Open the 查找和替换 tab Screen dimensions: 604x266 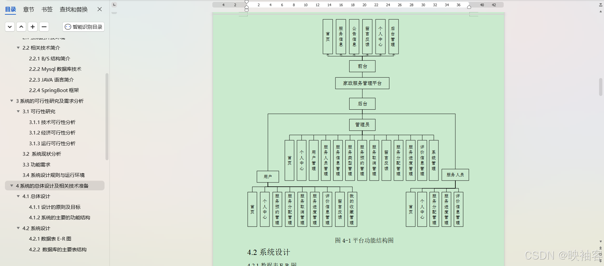[x=73, y=9]
